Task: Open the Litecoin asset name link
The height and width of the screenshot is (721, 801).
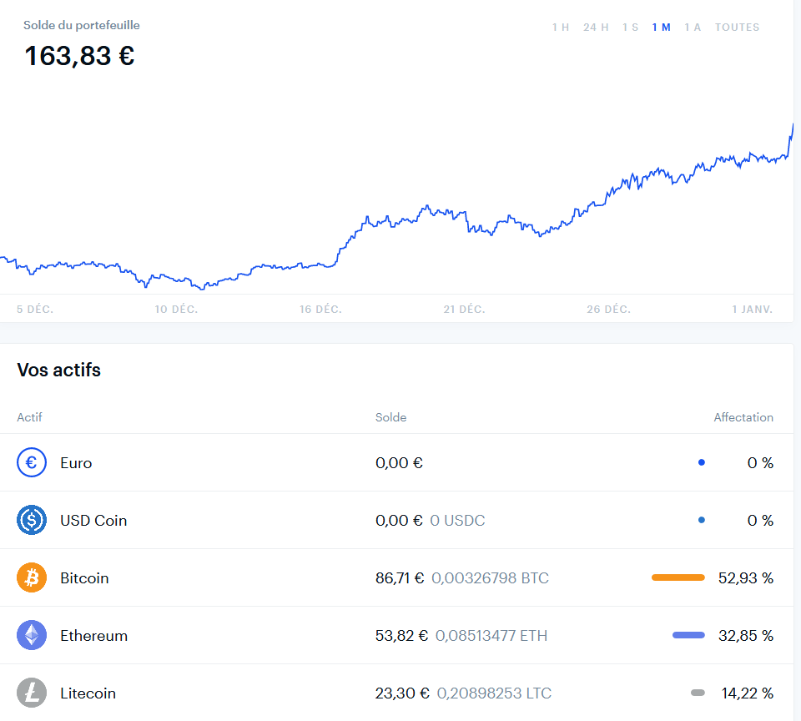Action: click(88, 693)
